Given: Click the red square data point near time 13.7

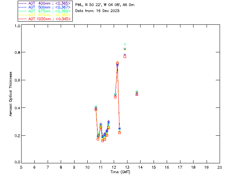Looking at the screenshot, I should (x=137, y=94).
